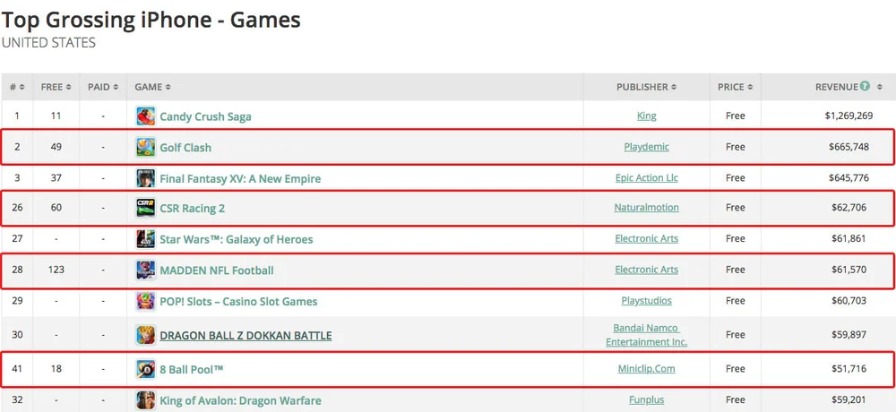Open the Dragon Ball Z Dokkan icon
The image size is (896, 412).
pos(146,335)
